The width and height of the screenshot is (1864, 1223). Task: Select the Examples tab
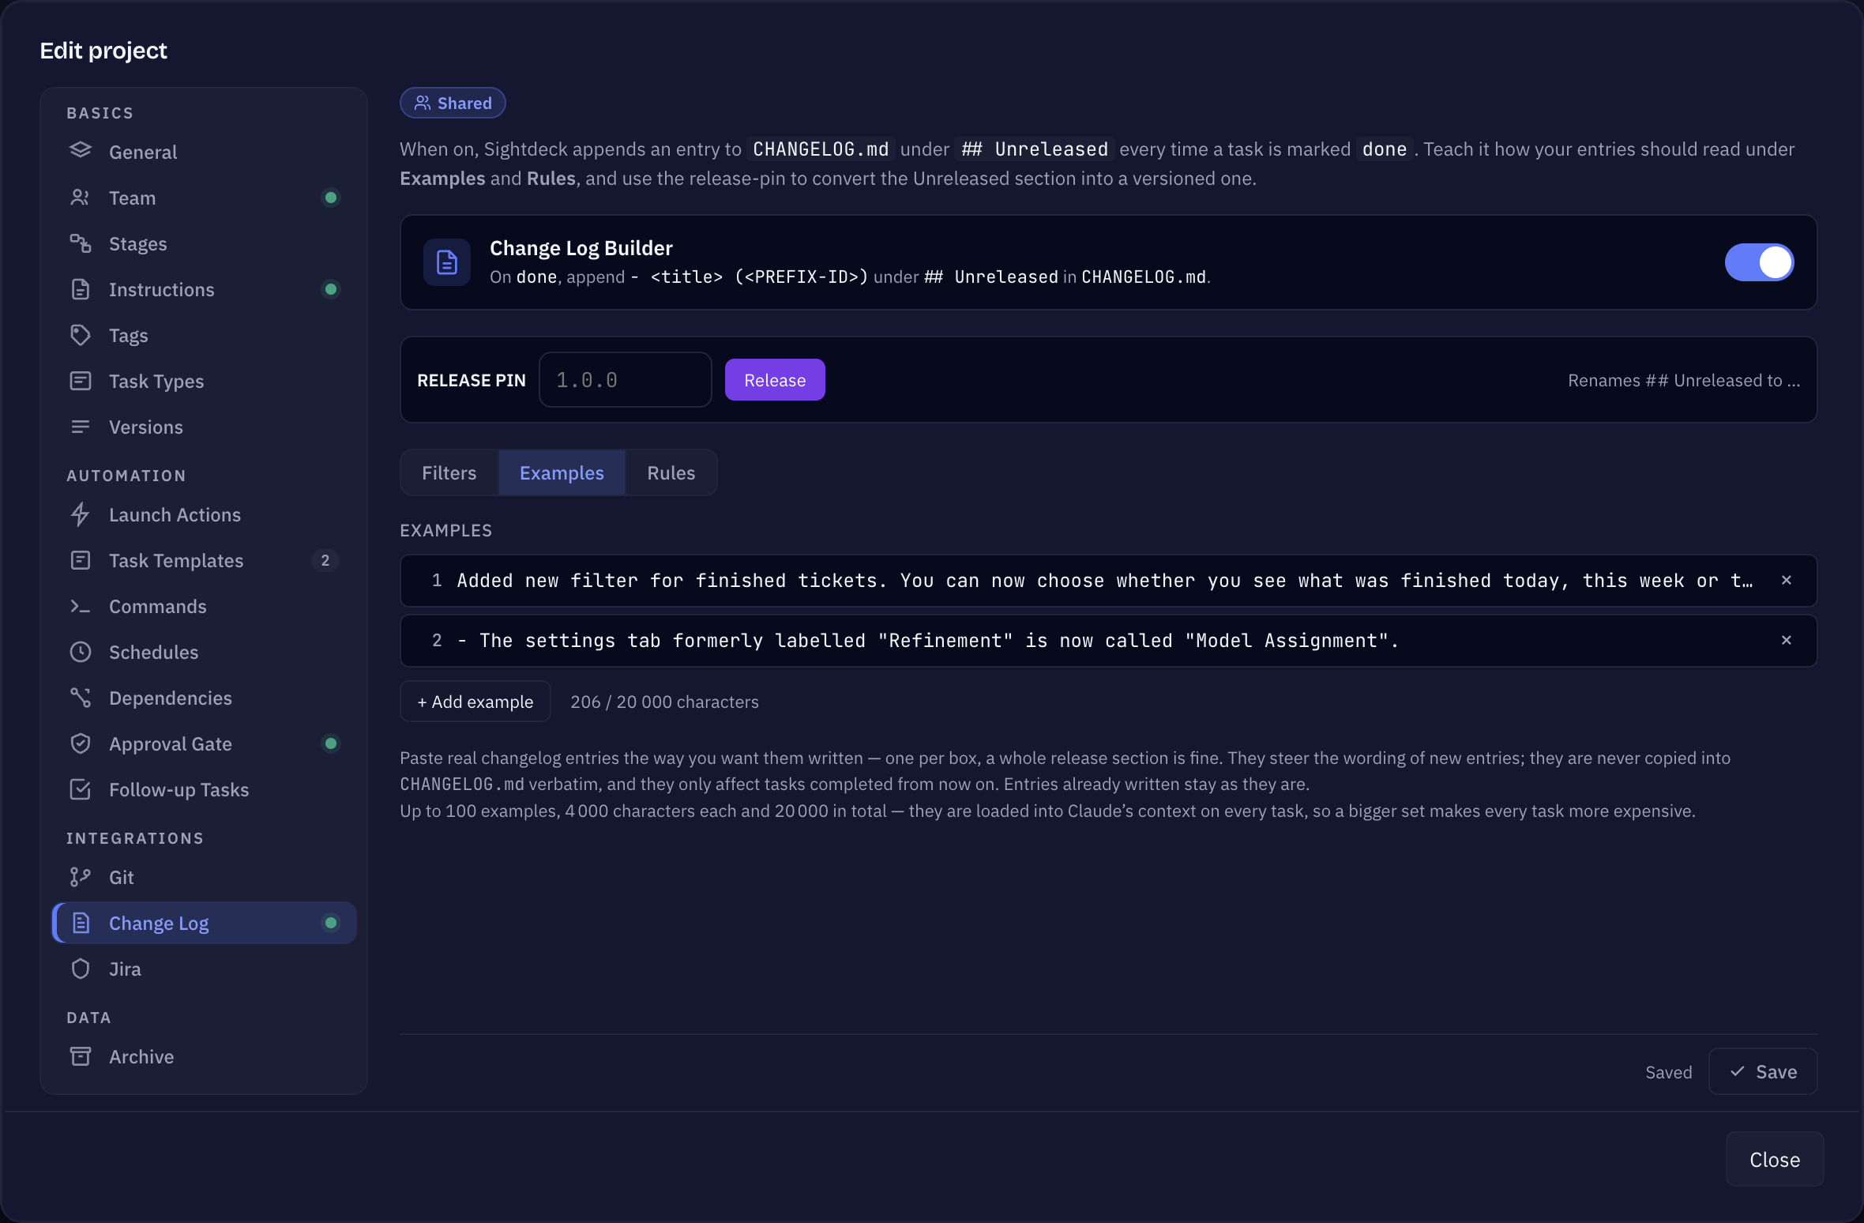click(x=562, y=472)
